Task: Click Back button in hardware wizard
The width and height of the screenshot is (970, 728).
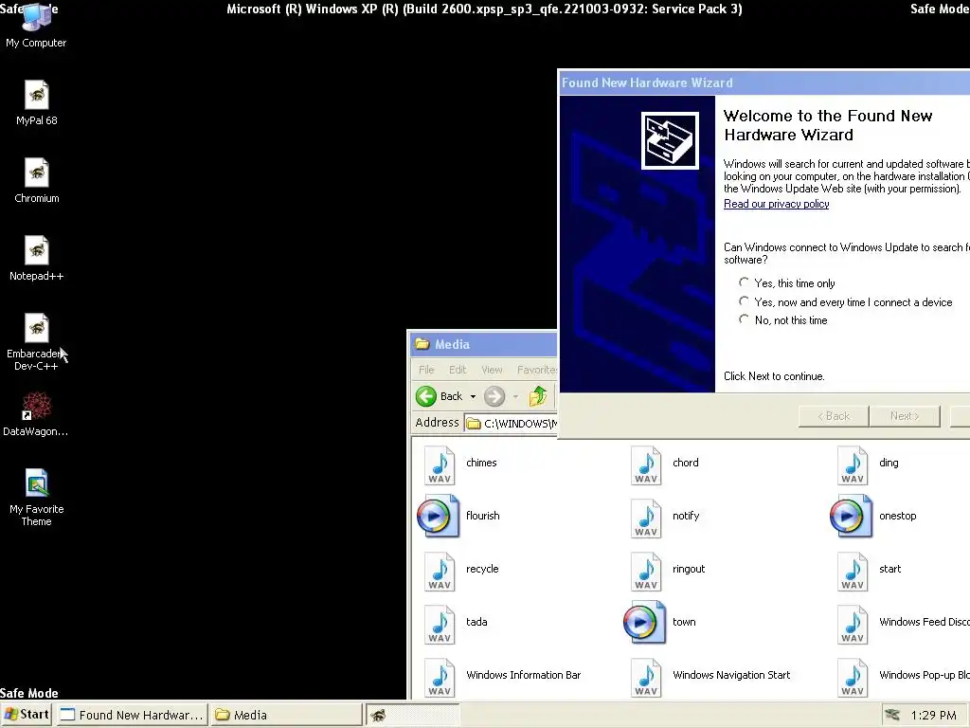Action: [834, 416]
